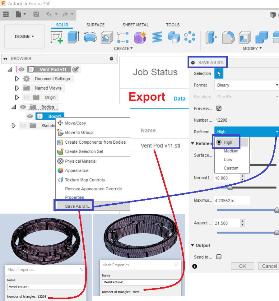279x301 pixels.
Task: Click the Document Settings gear icon
Action: [26, 79]
